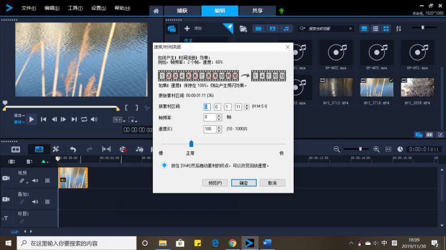
Task: Jump to start of clip in preview
Action: (43, 120)
